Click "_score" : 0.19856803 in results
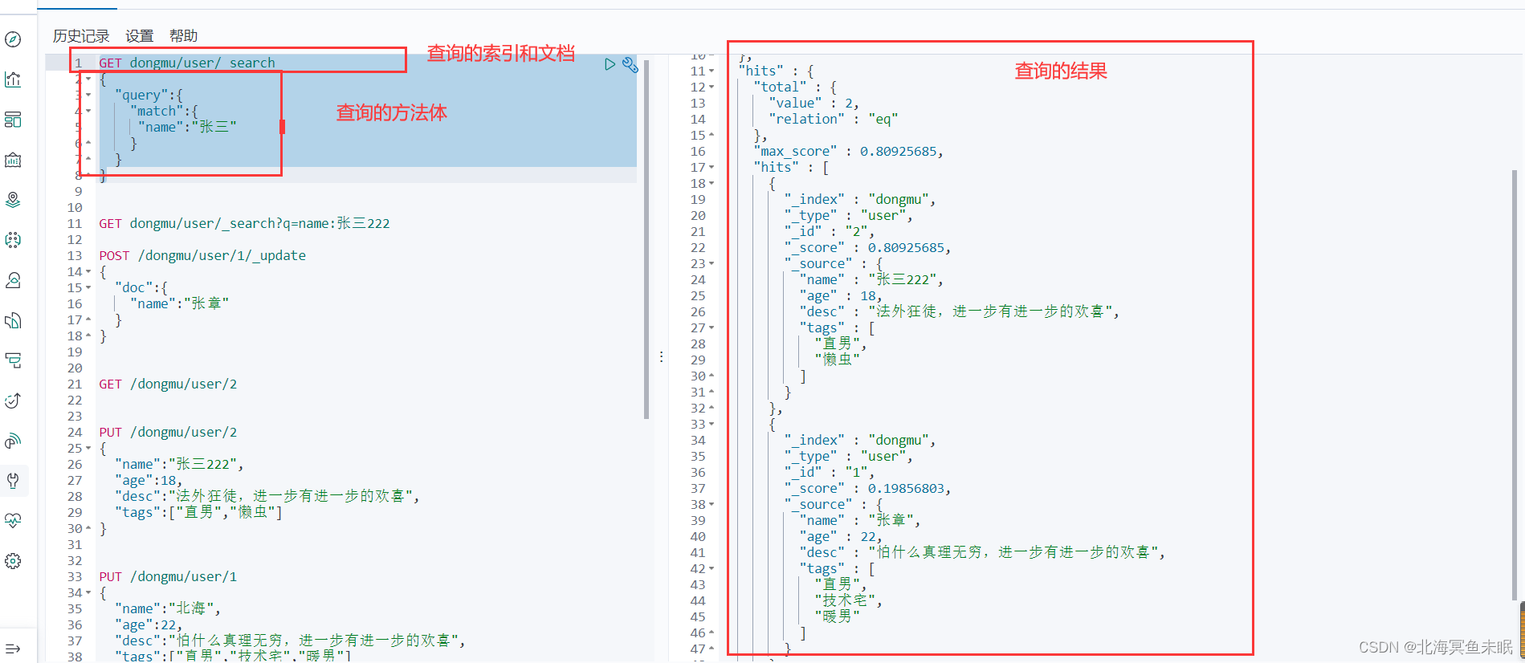This screenshot has height=663, width=1525. pyautogui.click(x=867, y=488)
